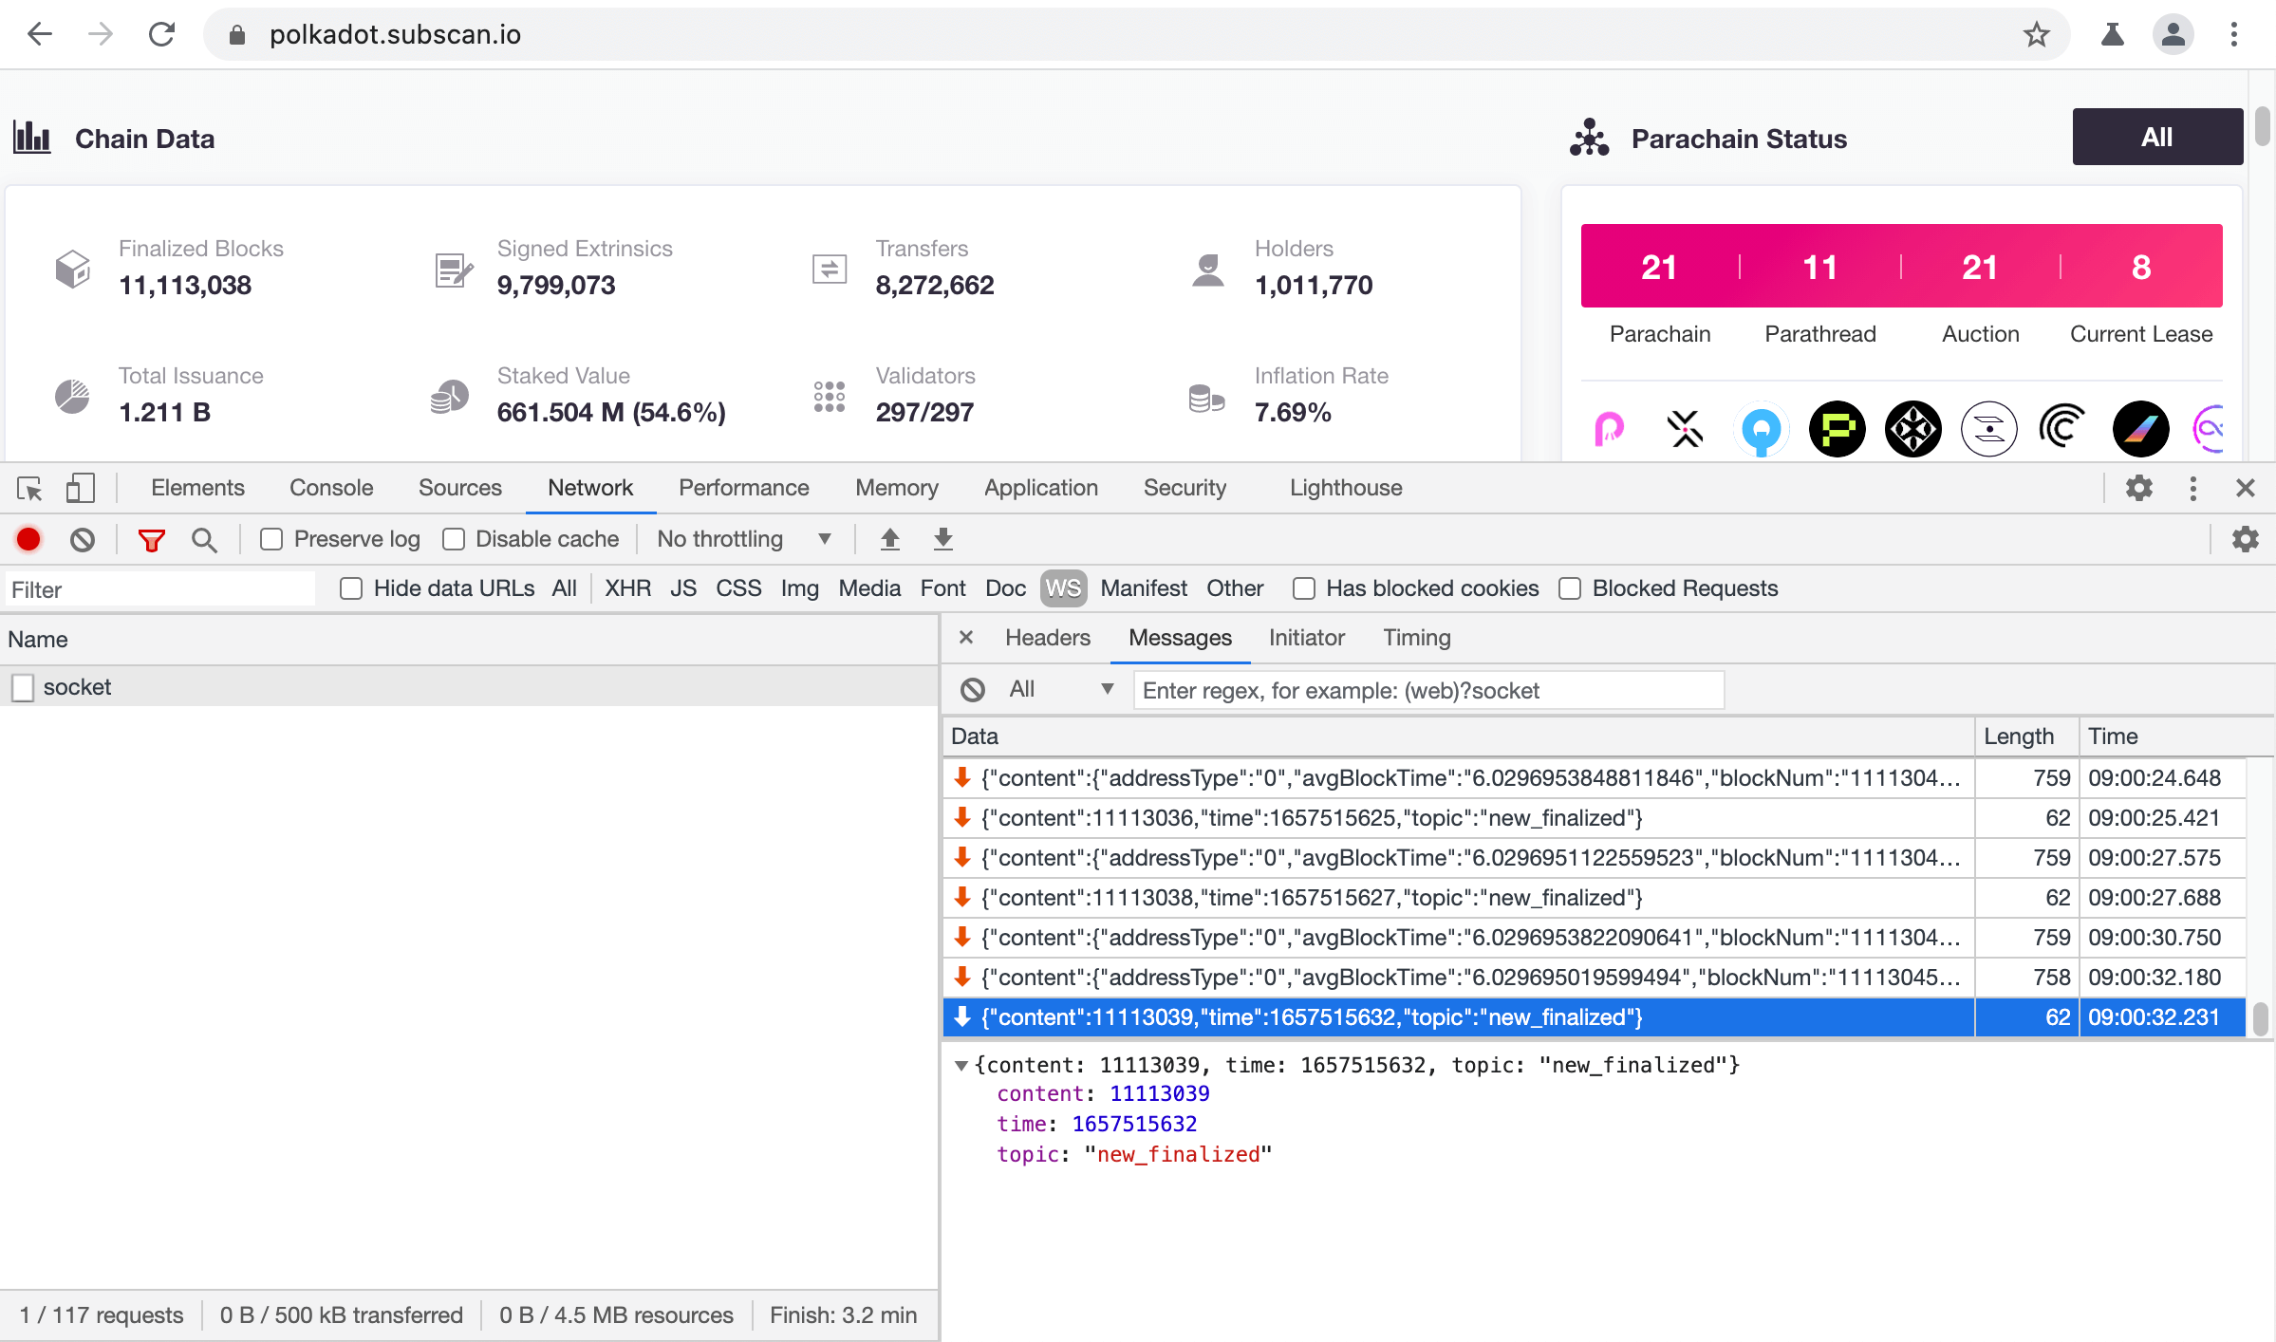Filter requests by Manifest type
The width and height of the screenshot is (2276, 1342).
click(1144, 588)
